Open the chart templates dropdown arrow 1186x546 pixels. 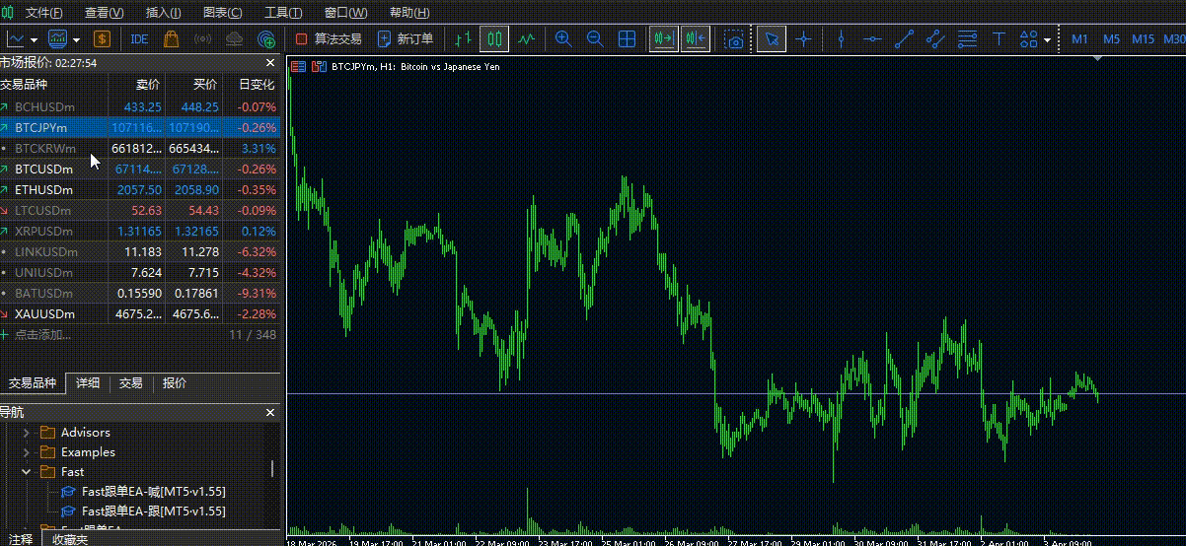(75, 39)
